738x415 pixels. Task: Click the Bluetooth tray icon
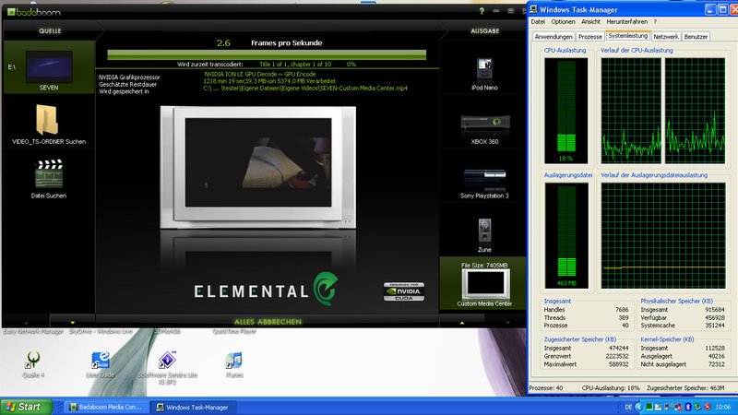point(688,407)
